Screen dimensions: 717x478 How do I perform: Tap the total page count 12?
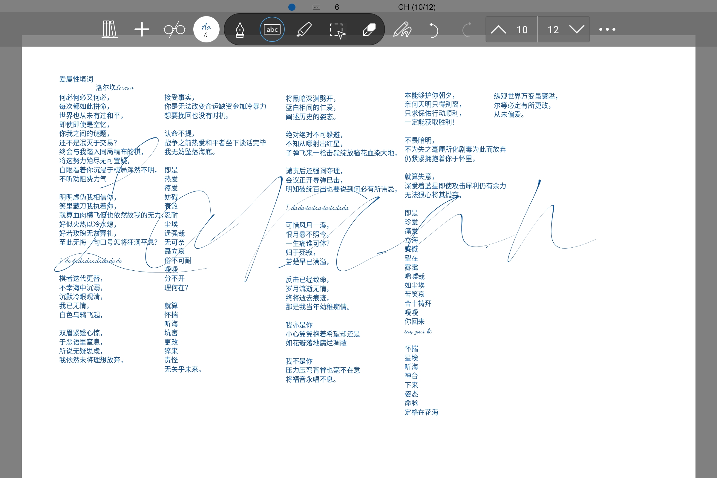(x=553, y=30)
